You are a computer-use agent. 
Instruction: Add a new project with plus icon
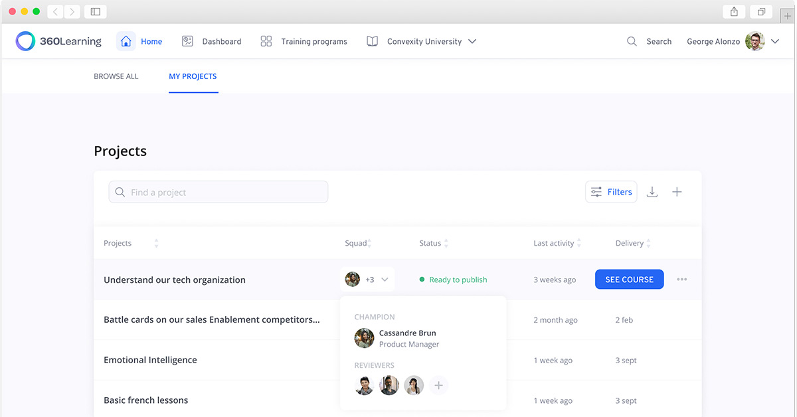pos(677,192)
